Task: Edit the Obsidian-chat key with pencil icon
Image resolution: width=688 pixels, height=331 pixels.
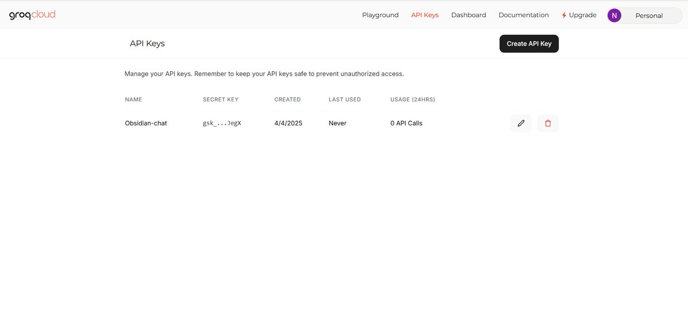Action: [x=521, y=123]
